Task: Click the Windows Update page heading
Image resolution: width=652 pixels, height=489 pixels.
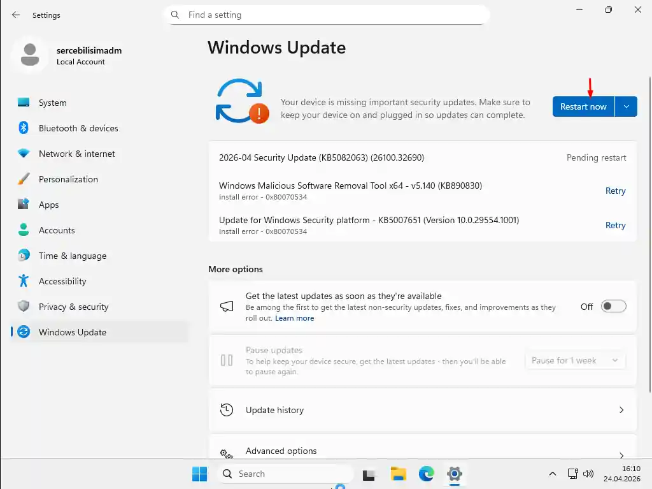Action: (276, 47)
